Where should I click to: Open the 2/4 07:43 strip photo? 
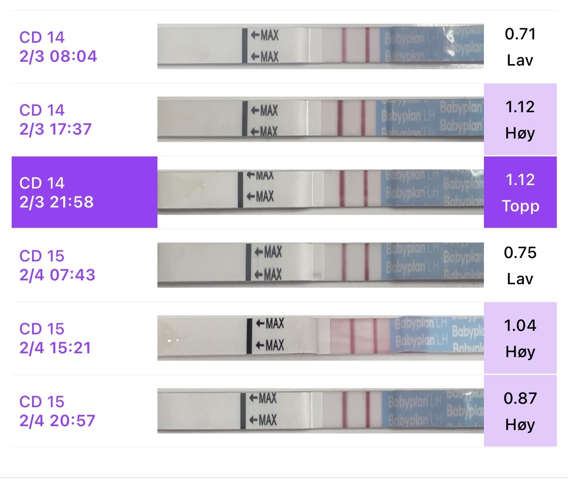320,265
